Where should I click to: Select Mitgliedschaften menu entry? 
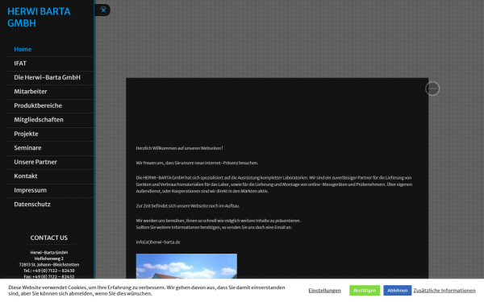coord(39,120)
